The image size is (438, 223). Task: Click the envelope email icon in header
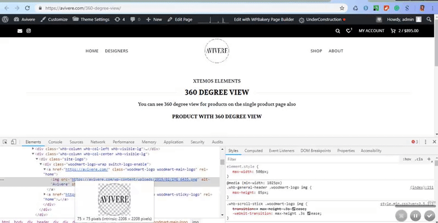(20, 31)
